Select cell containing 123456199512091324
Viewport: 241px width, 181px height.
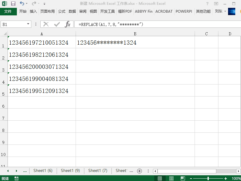coord(42,91)
